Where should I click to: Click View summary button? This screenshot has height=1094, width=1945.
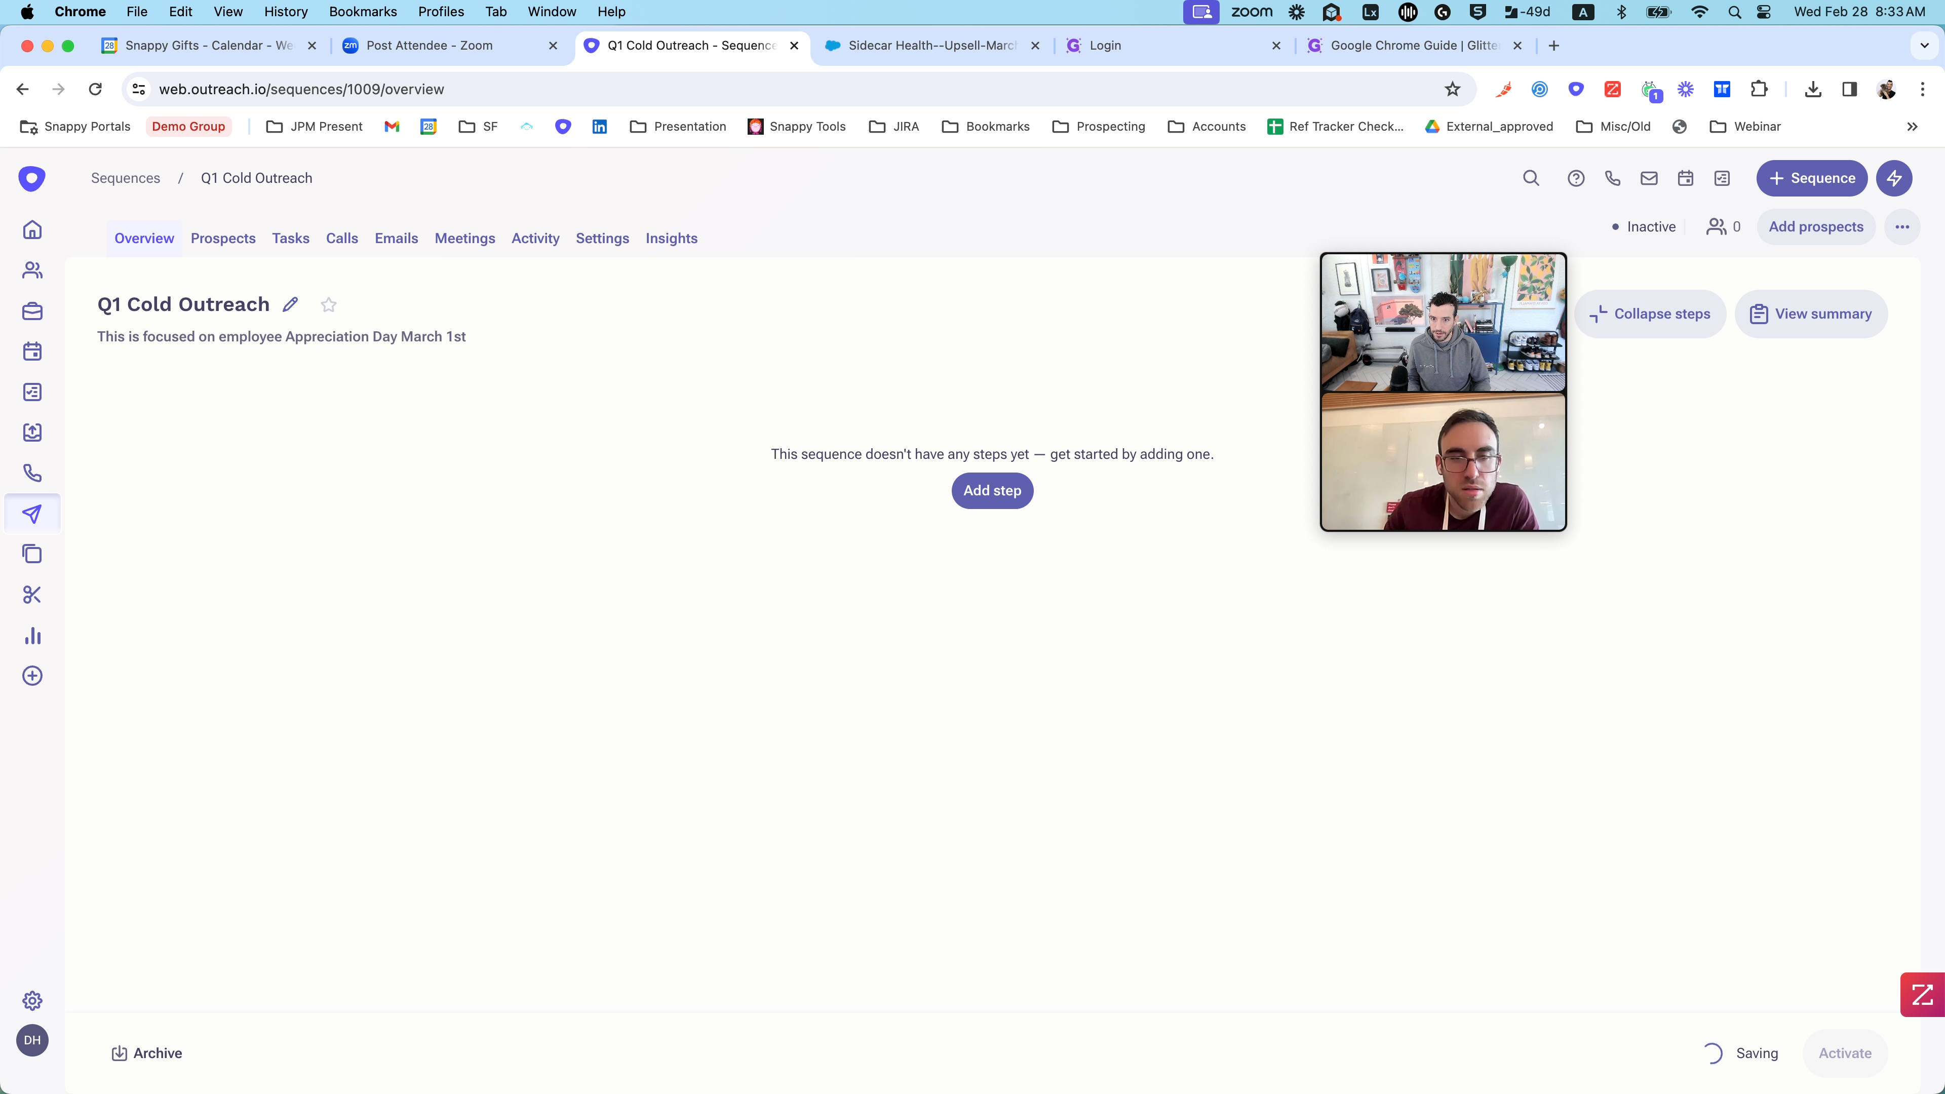[x=1811, y=314]
